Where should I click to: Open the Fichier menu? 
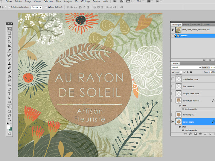[9, 1]
